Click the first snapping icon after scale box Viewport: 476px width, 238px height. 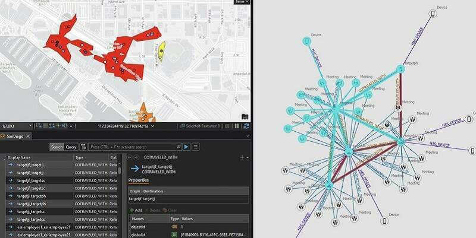point(39,126)
